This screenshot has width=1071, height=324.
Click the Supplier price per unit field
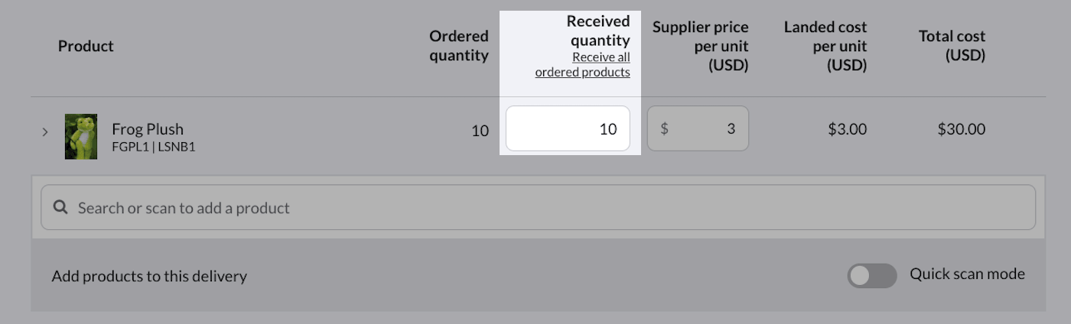pos(698,128)
